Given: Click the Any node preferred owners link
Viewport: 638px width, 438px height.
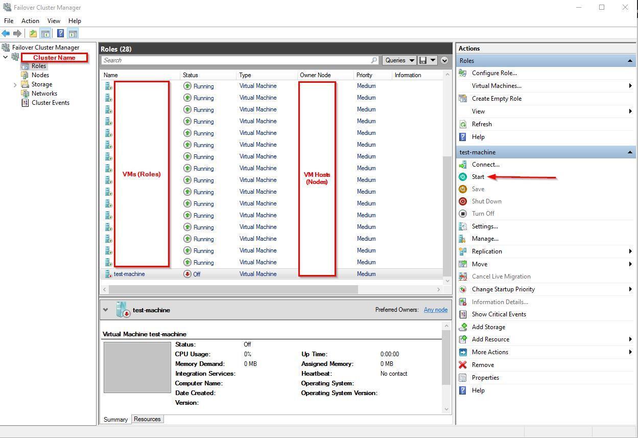Looking at the screenshot, I should point(435,310).
